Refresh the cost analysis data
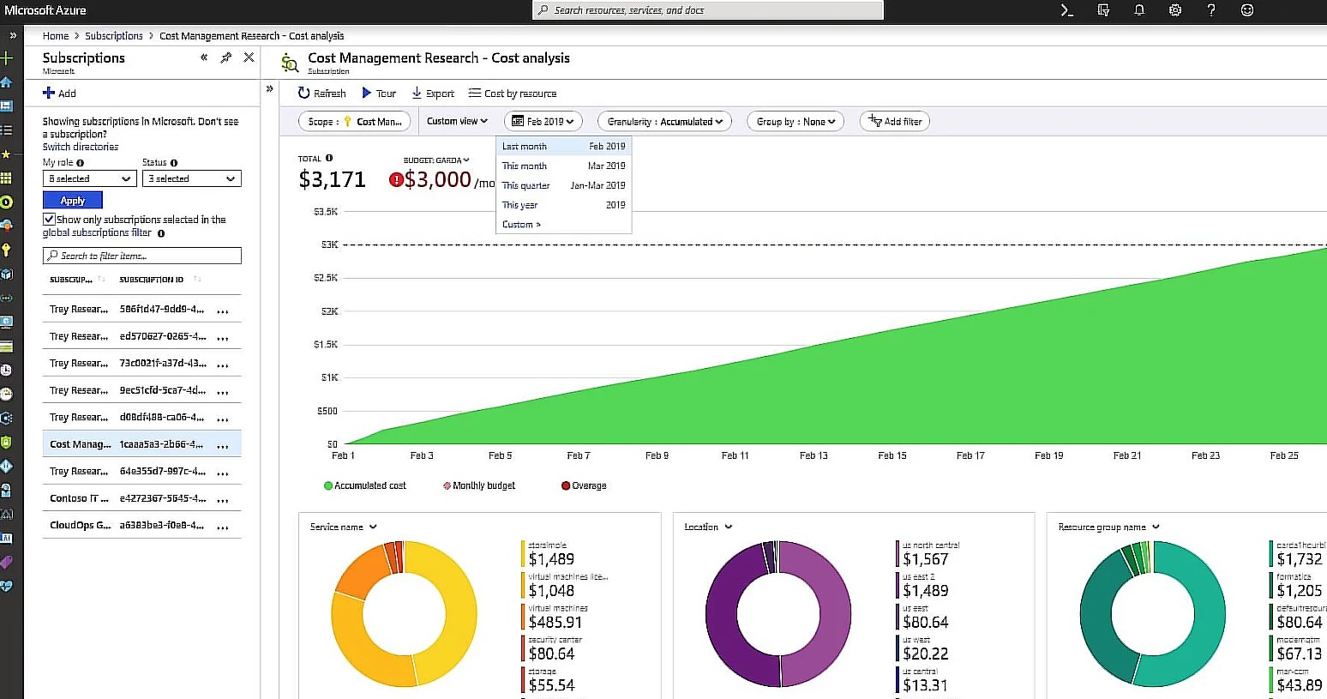The height and width of the screenshot is (699, 1327). [x=321, y=93]
